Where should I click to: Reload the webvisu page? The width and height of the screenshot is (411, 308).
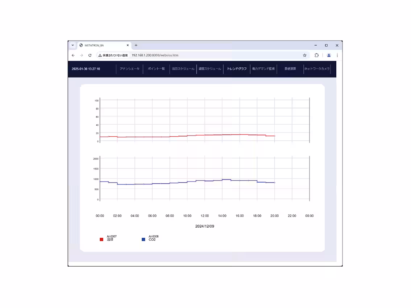point(90,55)
